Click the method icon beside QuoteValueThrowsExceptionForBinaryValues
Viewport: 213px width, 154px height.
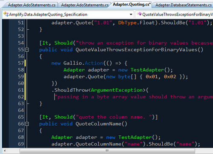[139, 14]
